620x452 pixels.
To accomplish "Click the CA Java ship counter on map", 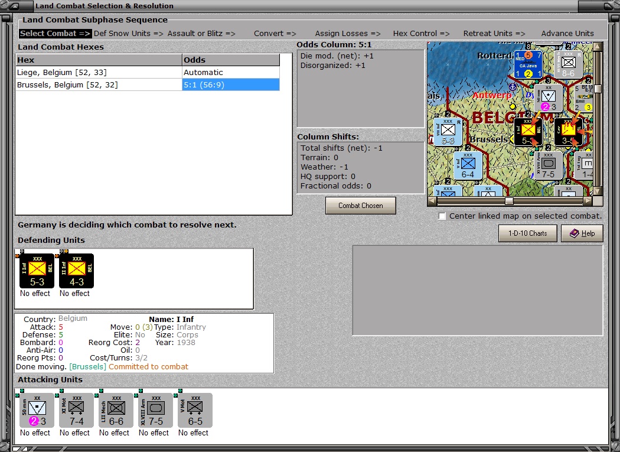I will click(528, 63).
